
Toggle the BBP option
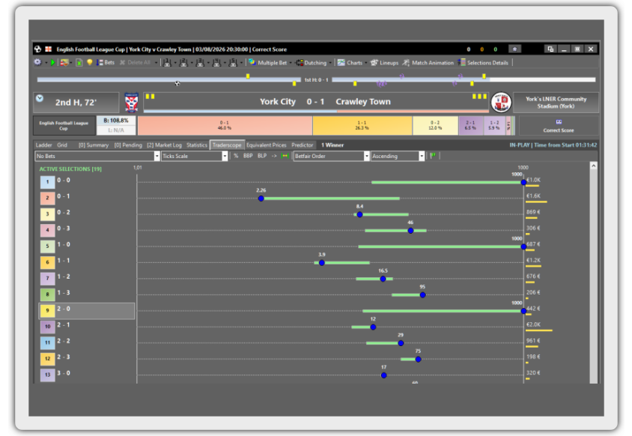click(x=248, y=156)
